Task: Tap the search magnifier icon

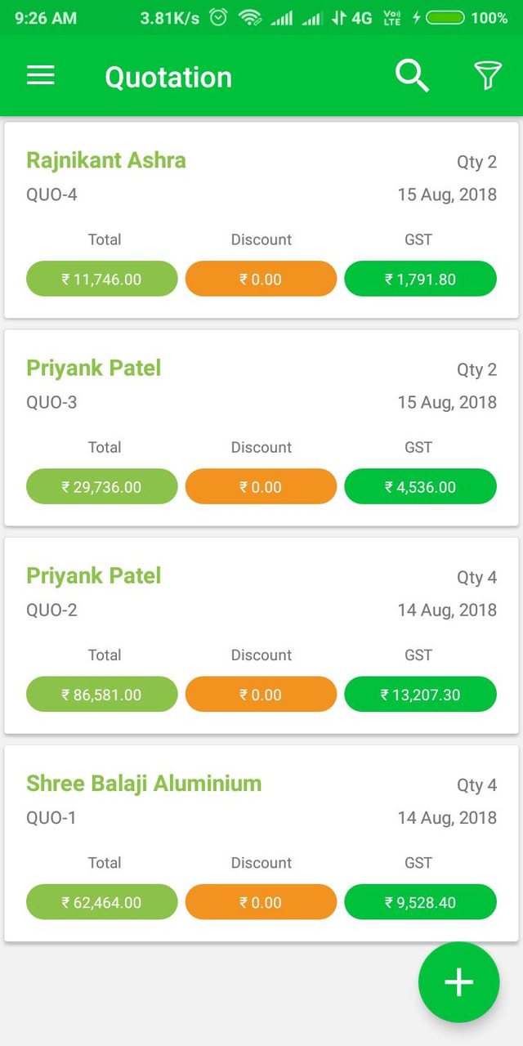Action: 412,76
